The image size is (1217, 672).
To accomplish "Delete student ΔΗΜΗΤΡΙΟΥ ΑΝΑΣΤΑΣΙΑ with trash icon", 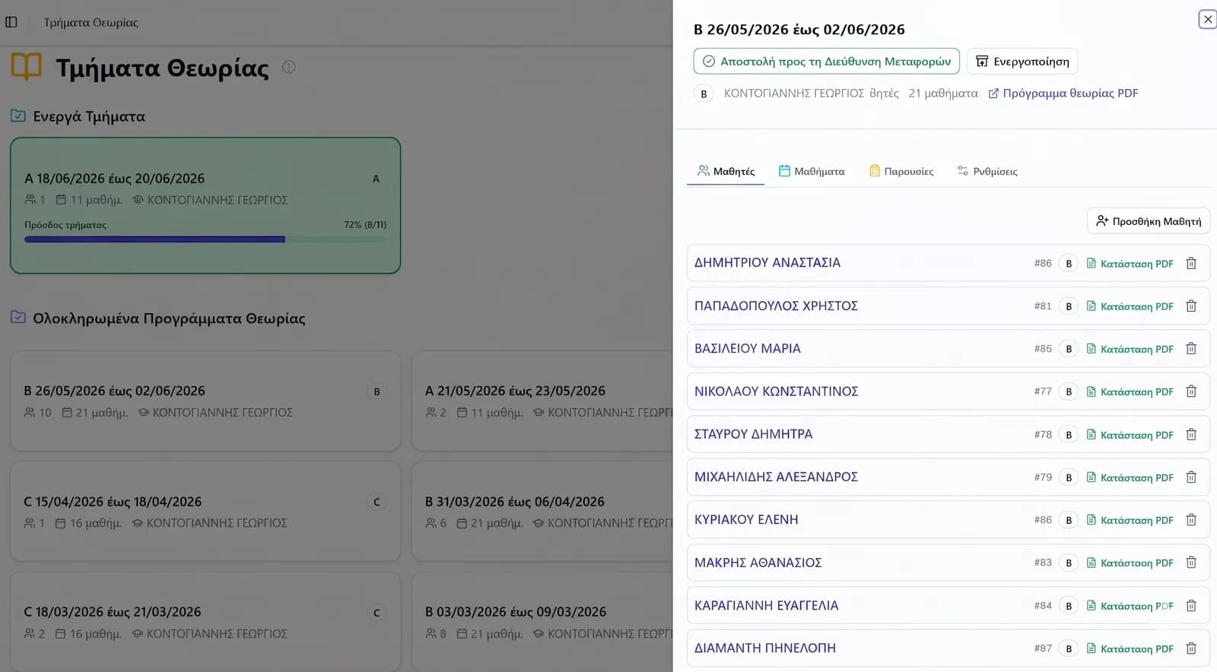I will coord(1191,263).
